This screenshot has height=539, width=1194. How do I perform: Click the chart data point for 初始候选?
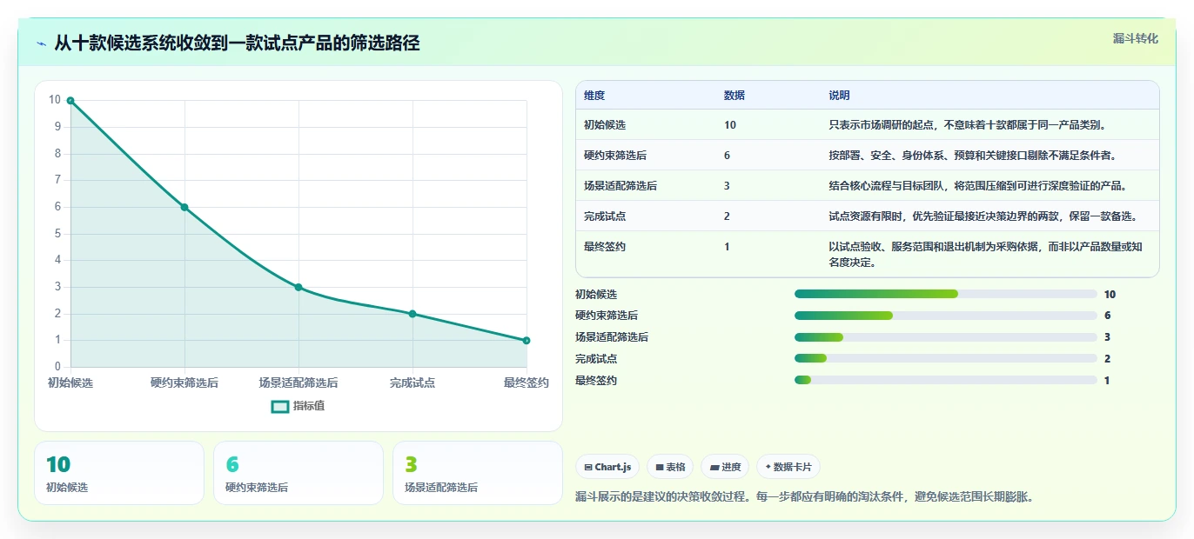click(x=70, y=101)
